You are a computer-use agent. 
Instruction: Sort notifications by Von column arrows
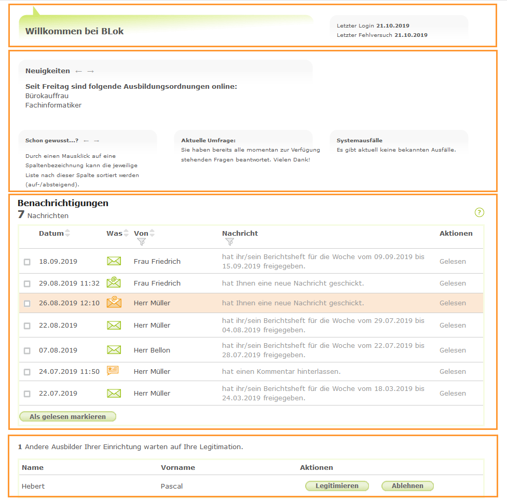coord(152,233)
